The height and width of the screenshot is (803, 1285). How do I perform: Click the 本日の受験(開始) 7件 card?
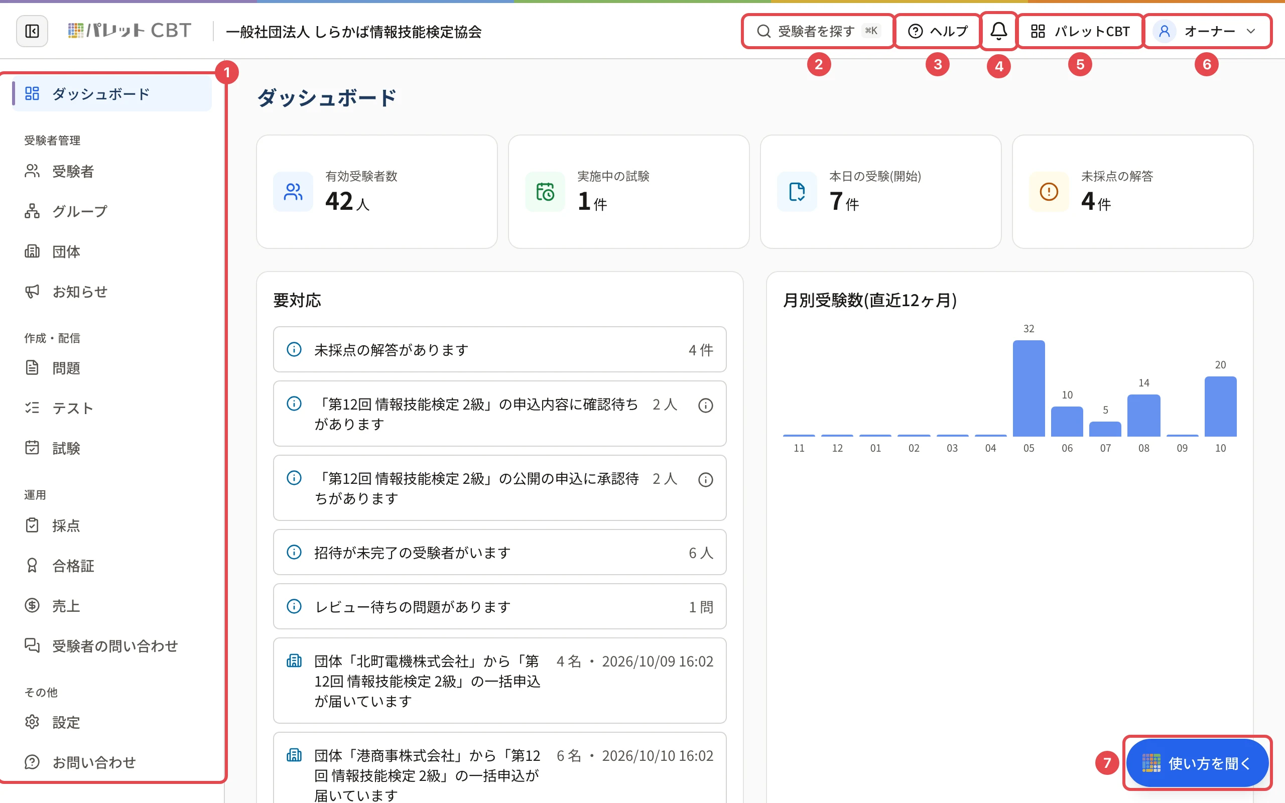click(880, 192)
